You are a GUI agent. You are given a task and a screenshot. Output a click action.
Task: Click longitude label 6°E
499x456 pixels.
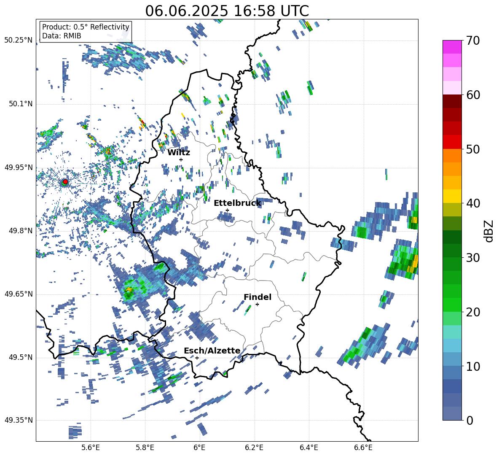click(x=199, y=448)
